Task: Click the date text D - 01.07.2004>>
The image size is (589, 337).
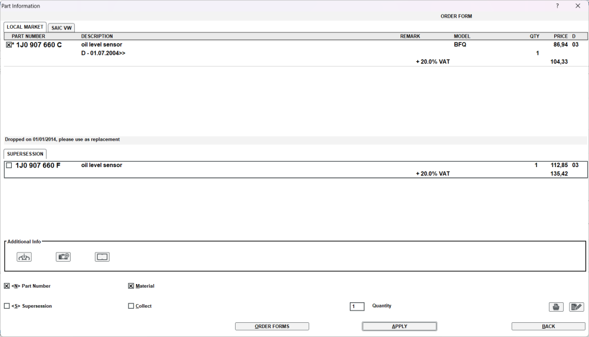Action: pos(103,54)
